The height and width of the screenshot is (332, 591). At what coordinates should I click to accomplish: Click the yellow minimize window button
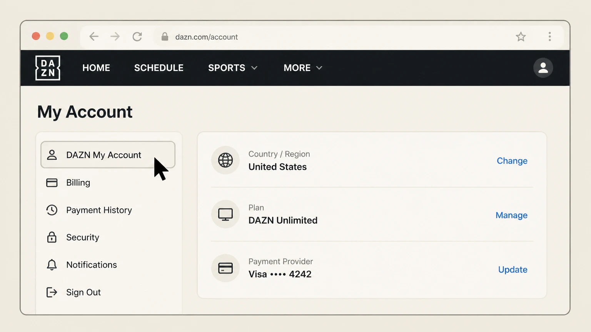50,36
